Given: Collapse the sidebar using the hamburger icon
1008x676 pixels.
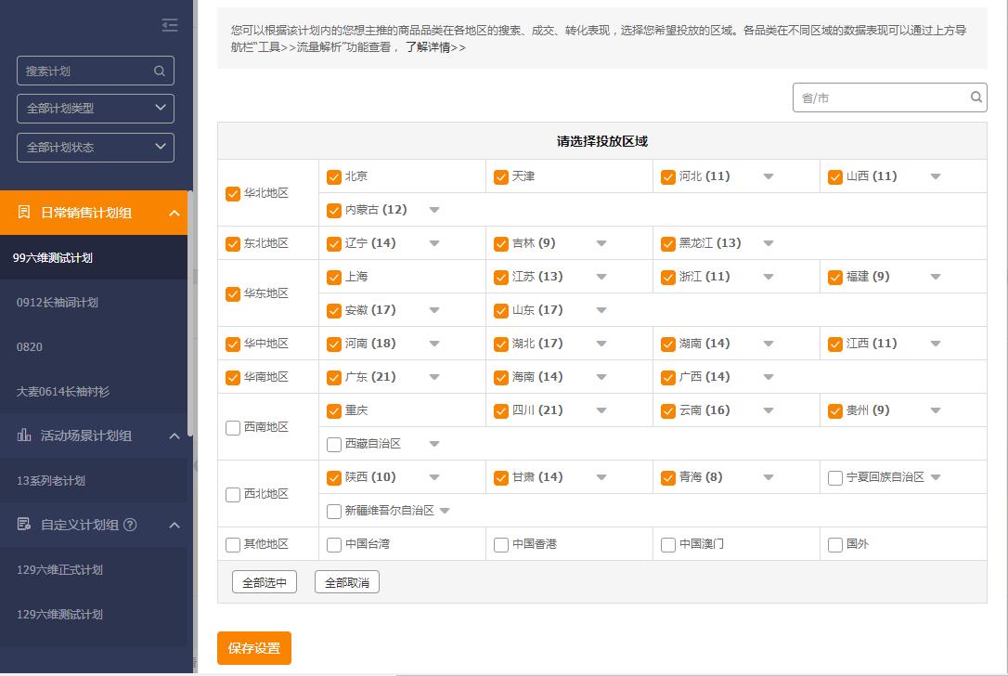Looking at the screenshot, I should tap(169, 25).
